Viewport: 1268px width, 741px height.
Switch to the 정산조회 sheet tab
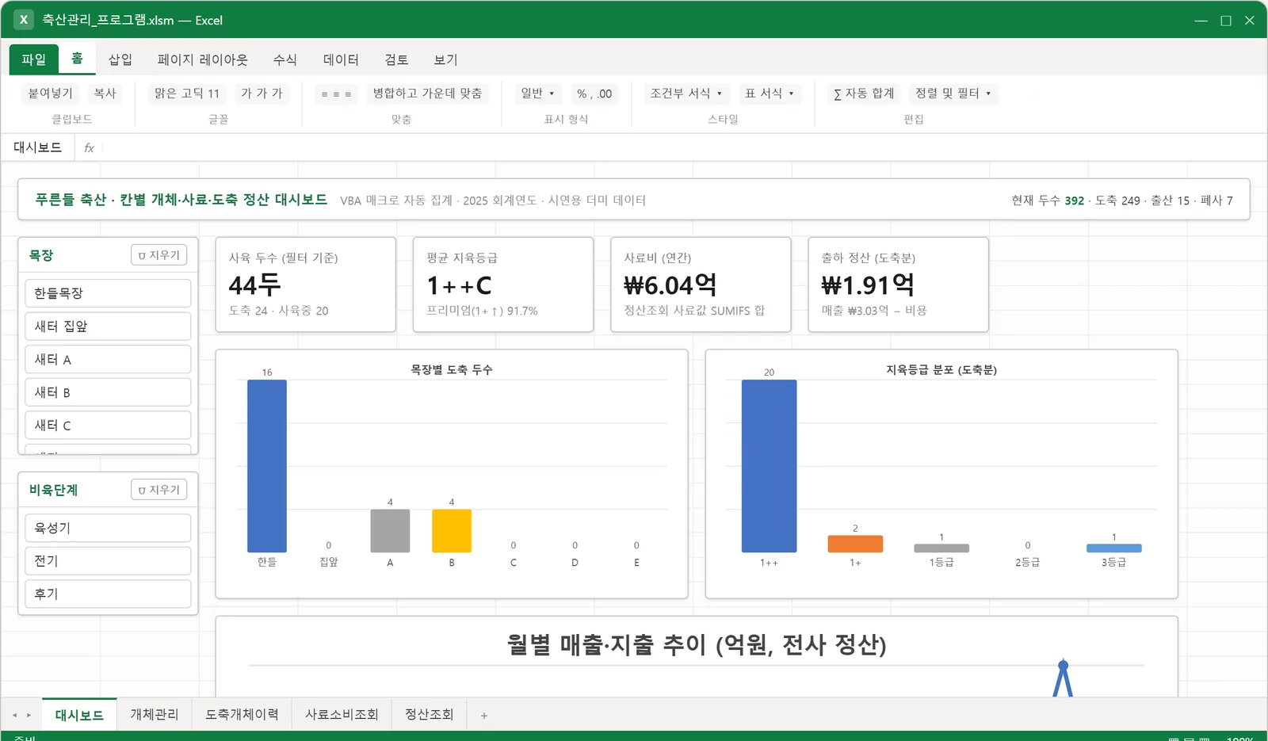pyautogui.click(x=429, y=715)
